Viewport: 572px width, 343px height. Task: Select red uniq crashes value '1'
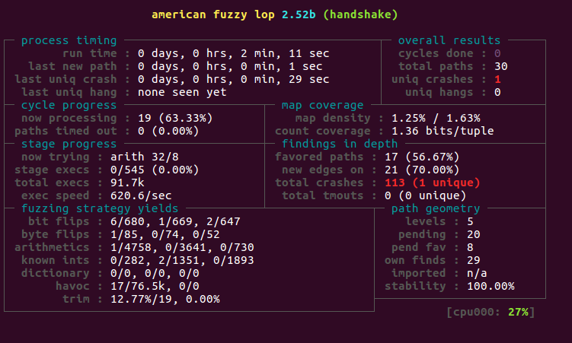pyautogui.click(x=497, y=79)
